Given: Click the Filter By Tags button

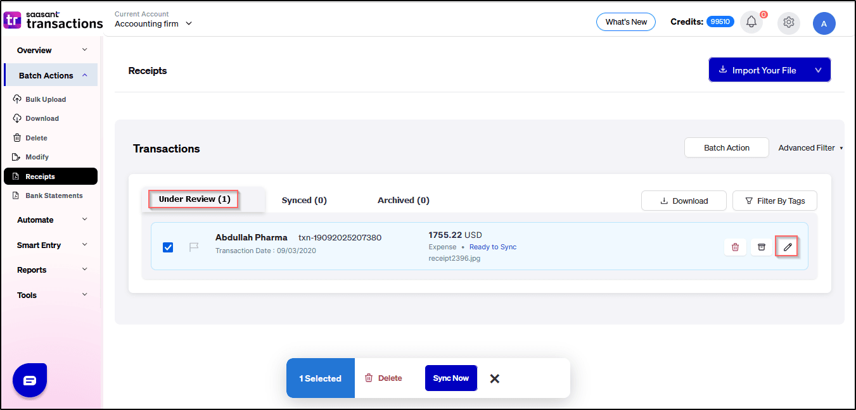Looking at the screenshot, I should pyautogui.click(x=774, y=201).
